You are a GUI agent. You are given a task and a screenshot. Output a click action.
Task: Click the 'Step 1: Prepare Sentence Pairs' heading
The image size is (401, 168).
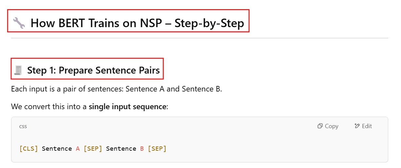coord(93,70)
